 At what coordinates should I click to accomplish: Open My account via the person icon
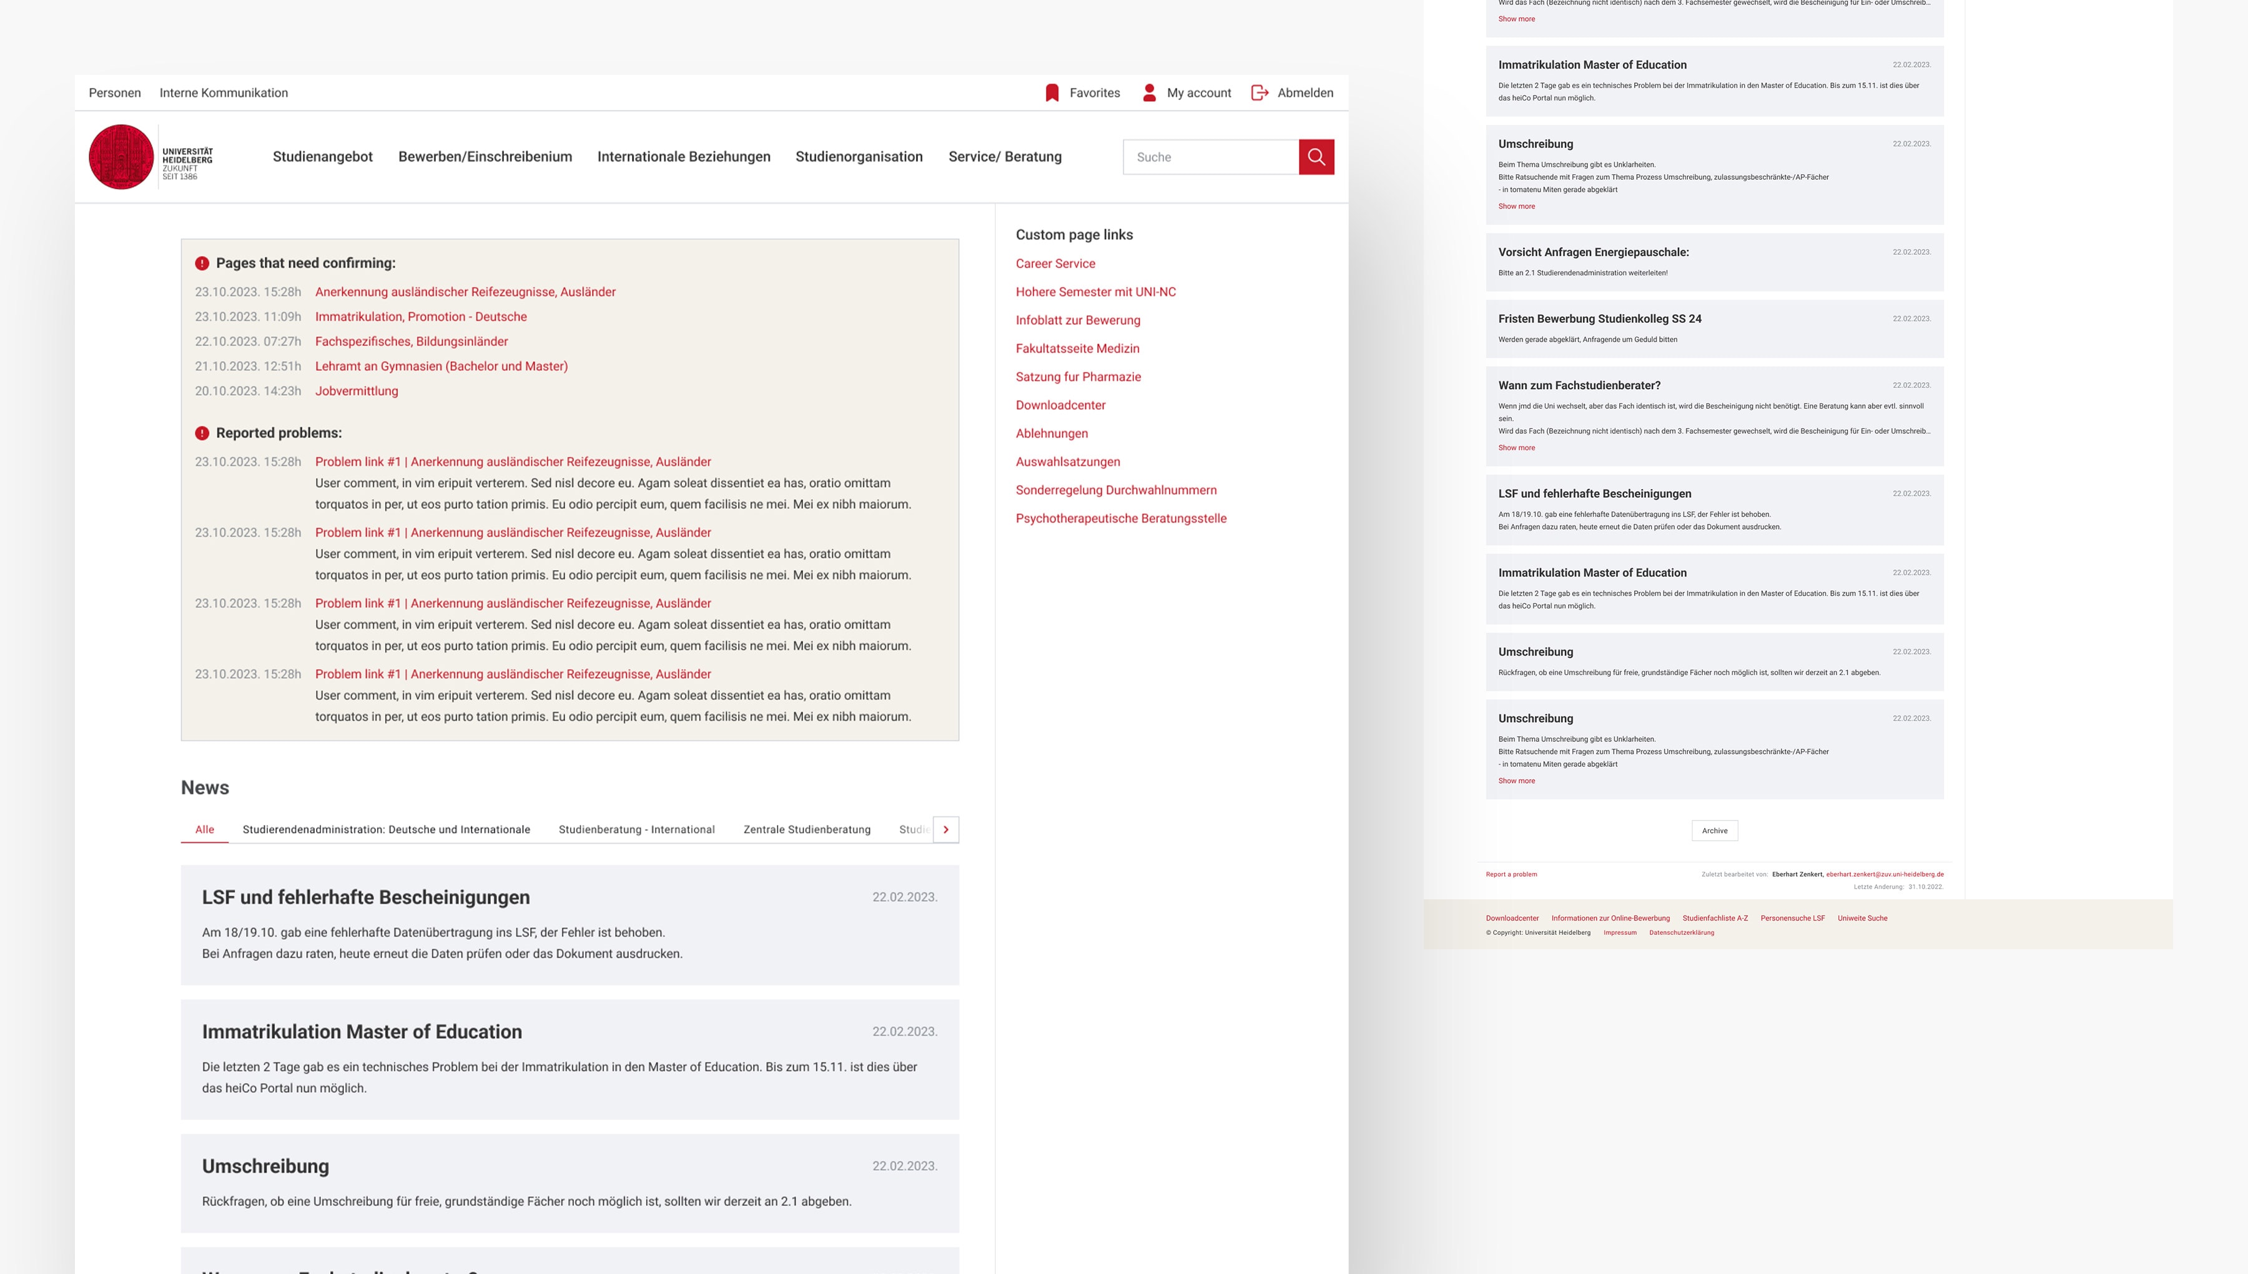click(x=1150, y=93)
